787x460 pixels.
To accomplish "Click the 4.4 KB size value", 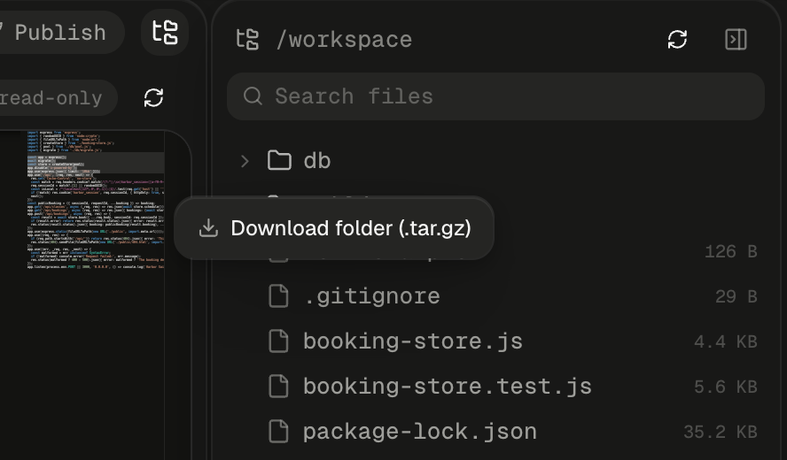I will (726, 341).
